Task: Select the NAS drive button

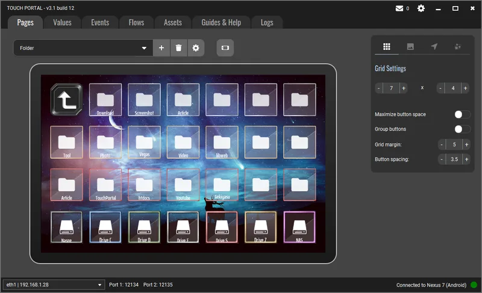Action: coord(299,227)
